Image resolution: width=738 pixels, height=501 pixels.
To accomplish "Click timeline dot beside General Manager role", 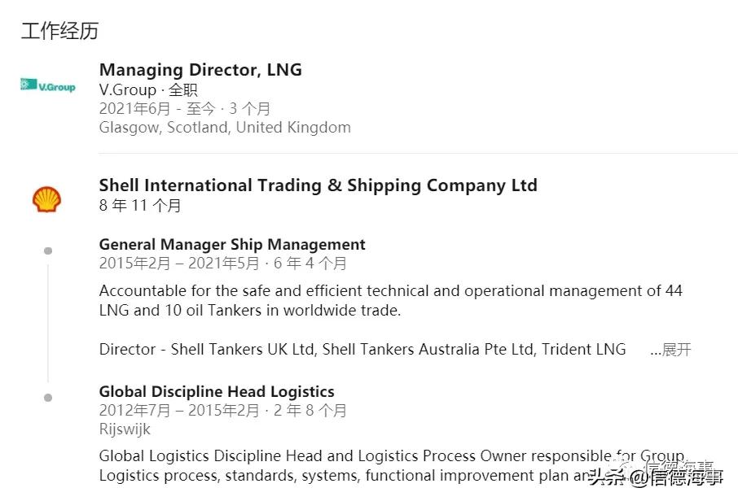I will click(x=48, y=250).
